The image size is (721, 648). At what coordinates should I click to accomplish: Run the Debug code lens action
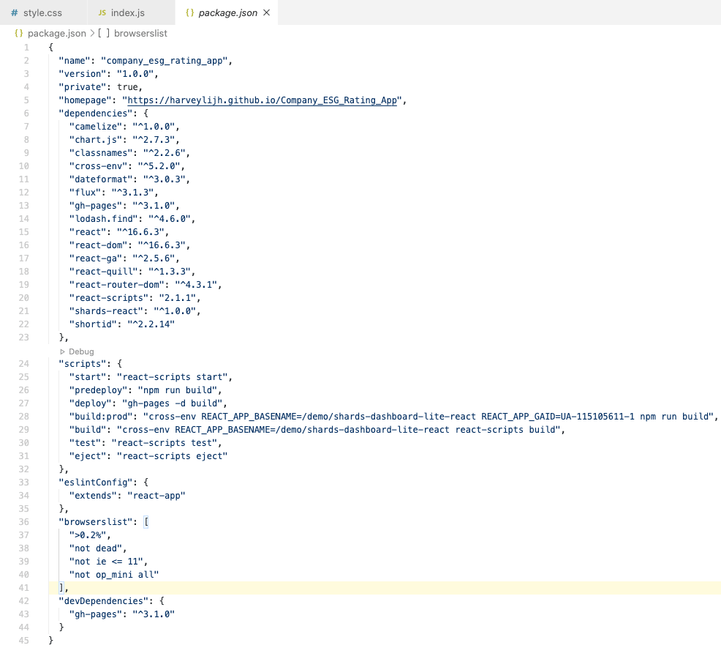pos(75,351)
